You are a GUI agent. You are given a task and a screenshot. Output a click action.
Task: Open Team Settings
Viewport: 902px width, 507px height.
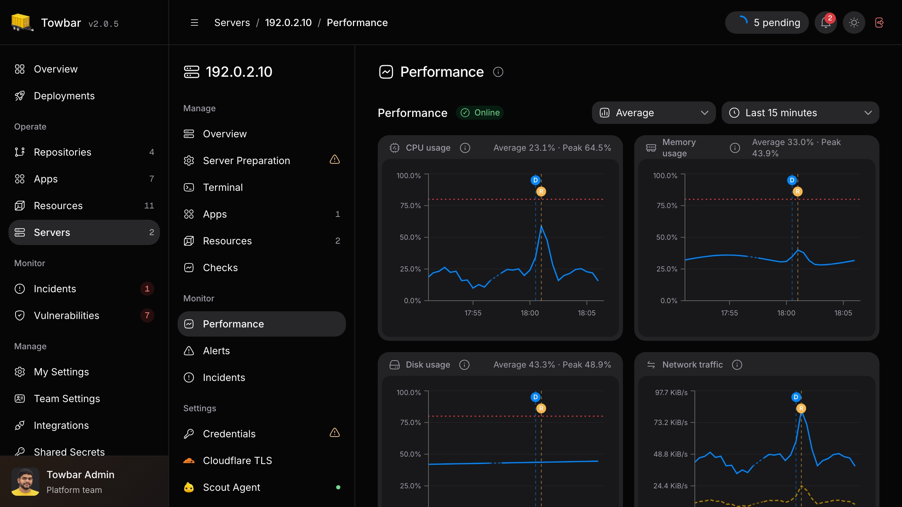(84, 399)
